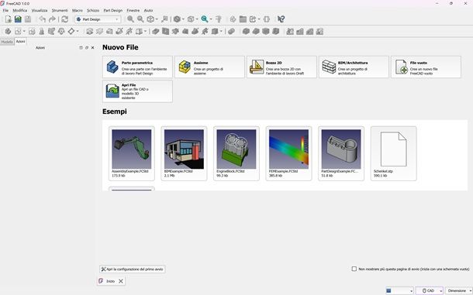
Task: Click the teal magnifier toolbar icon
Action: coord(205,19)
